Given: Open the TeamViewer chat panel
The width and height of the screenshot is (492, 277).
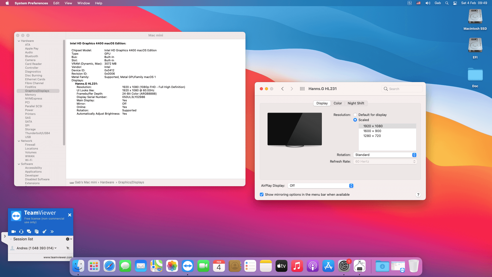Looking at the screenshot, I should 29,231.
